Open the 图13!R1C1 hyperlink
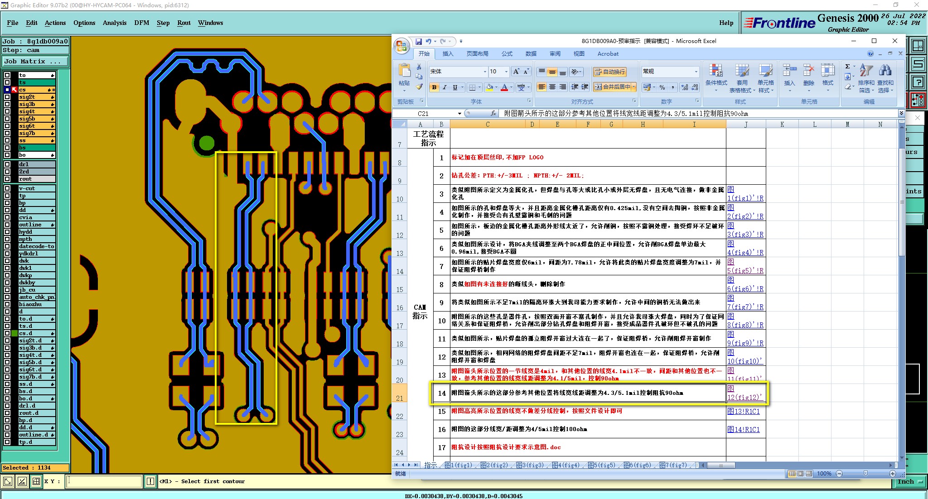928x499 pixels. coord(743,411)
